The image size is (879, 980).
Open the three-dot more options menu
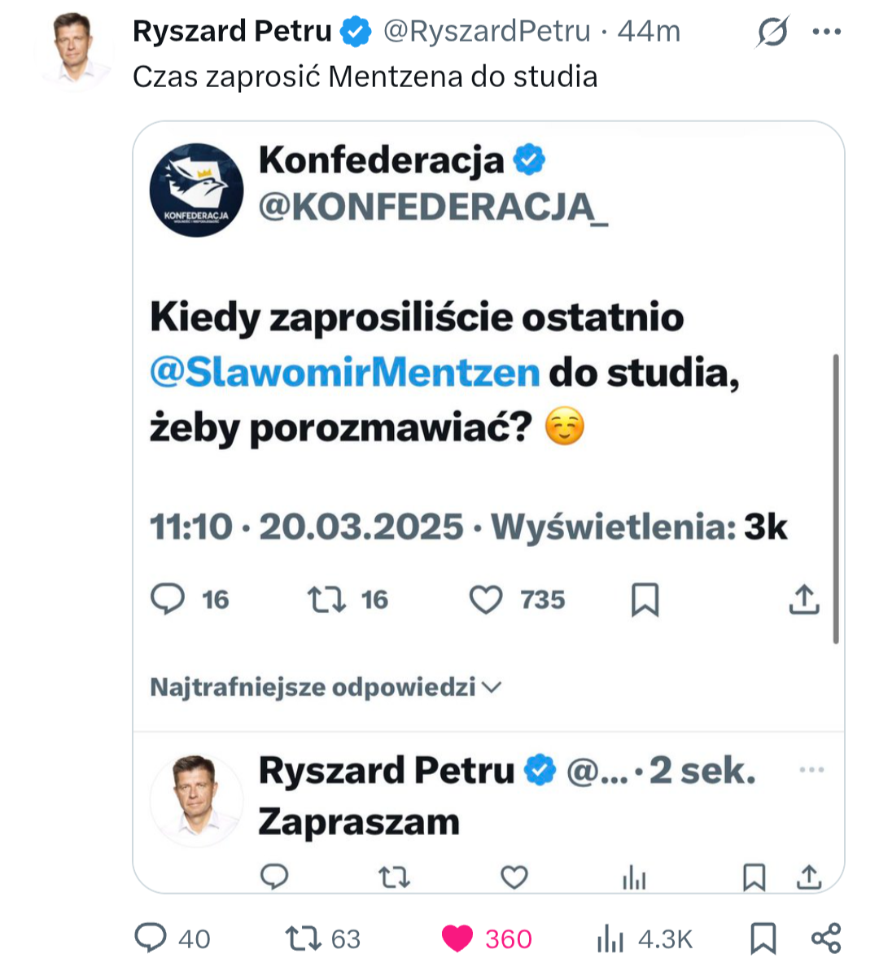pos(827,32)
